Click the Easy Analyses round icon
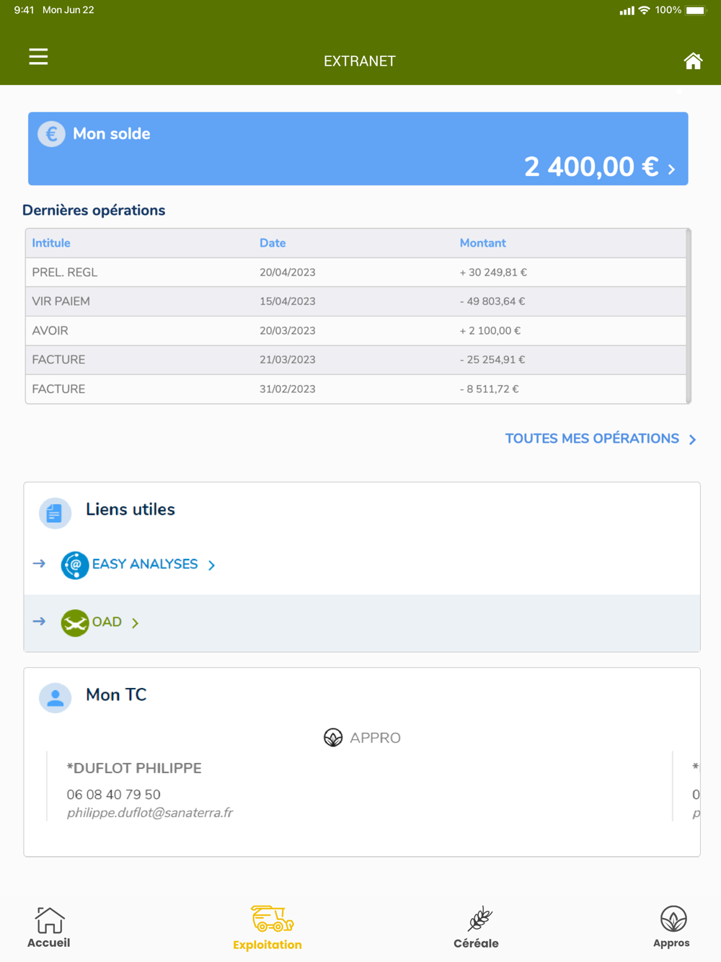The height and width of the screenshot is (962, 721). [75, 565]
